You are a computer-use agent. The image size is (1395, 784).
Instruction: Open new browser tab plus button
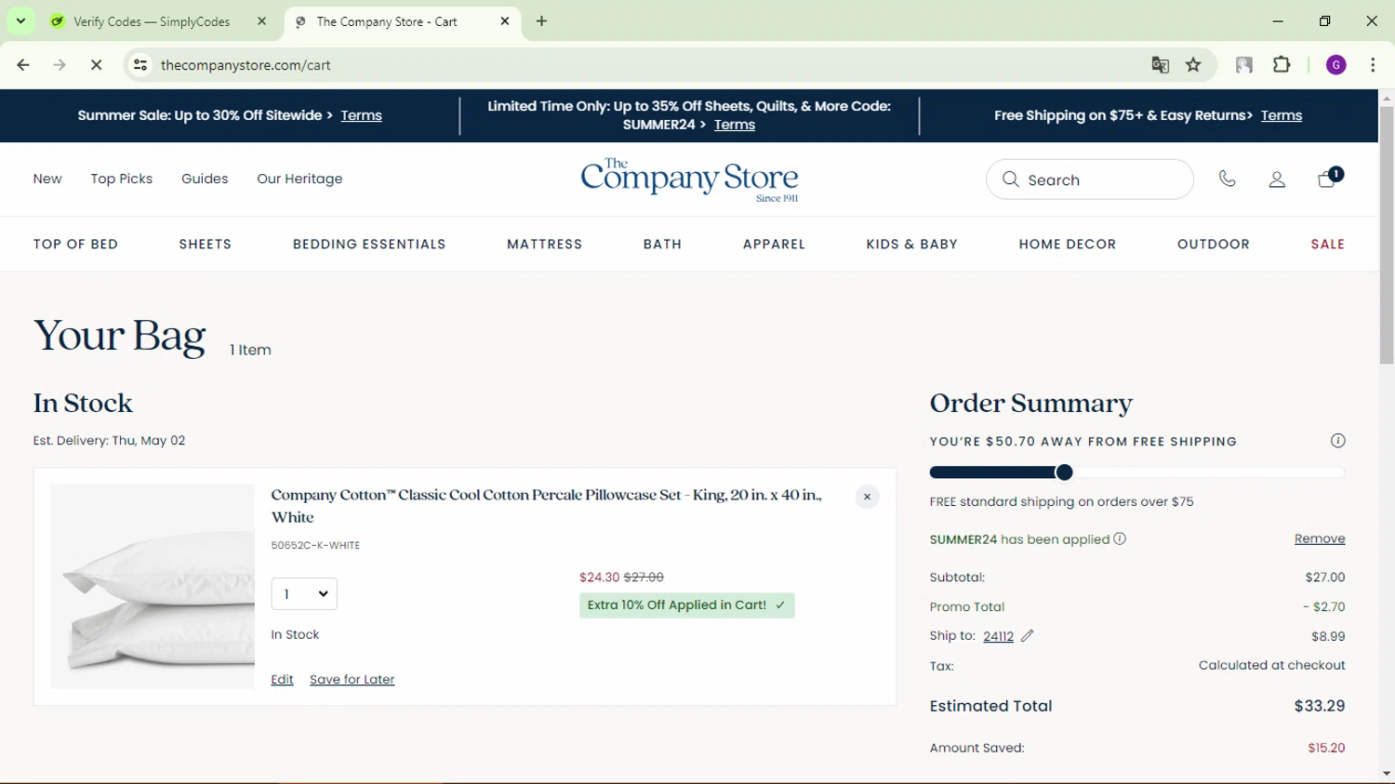pos(542,21)
